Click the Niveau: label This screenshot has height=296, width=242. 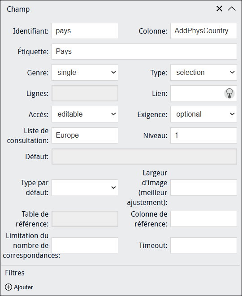pyautogui.click(x=155, y=135)
